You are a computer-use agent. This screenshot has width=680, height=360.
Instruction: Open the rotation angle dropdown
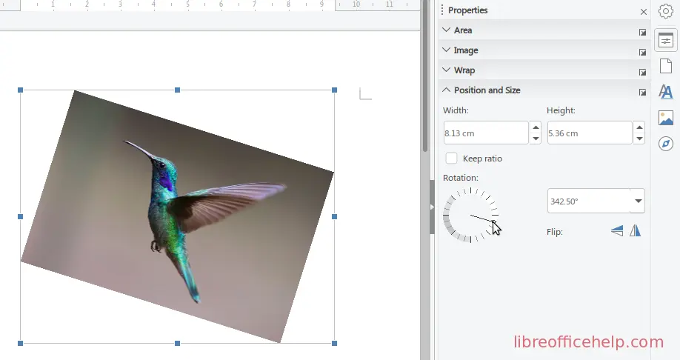click(x=638, y=201)
